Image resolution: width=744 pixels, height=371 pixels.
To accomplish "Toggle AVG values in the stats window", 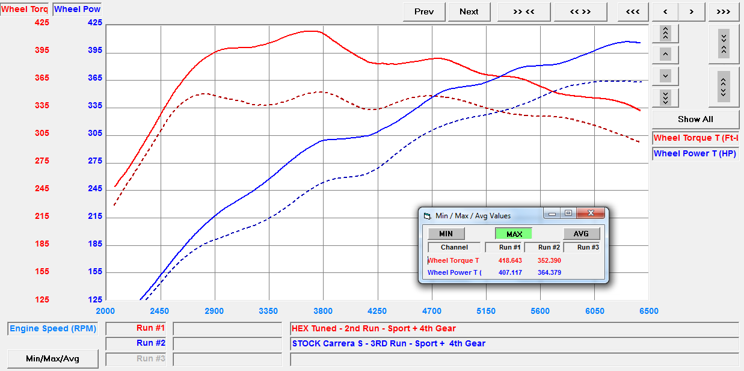I will [582, 234].
